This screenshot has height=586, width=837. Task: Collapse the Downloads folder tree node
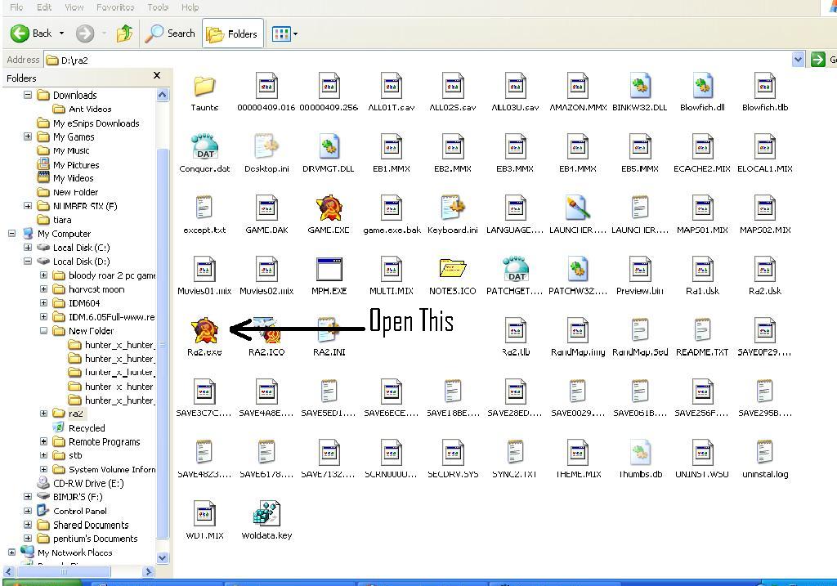pos(28,95)
